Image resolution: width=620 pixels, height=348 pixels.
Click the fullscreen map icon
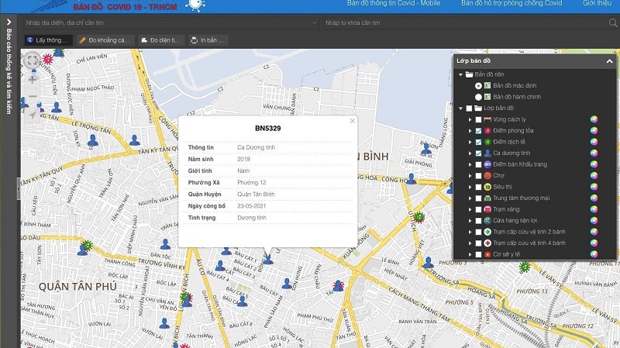pos(32,59)
